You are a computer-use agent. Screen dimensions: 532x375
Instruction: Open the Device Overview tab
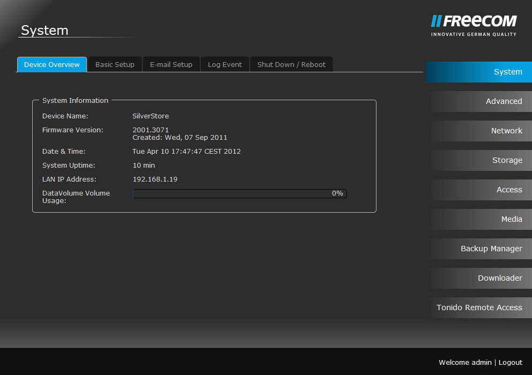pyautogui.click(x=52, y=64)
